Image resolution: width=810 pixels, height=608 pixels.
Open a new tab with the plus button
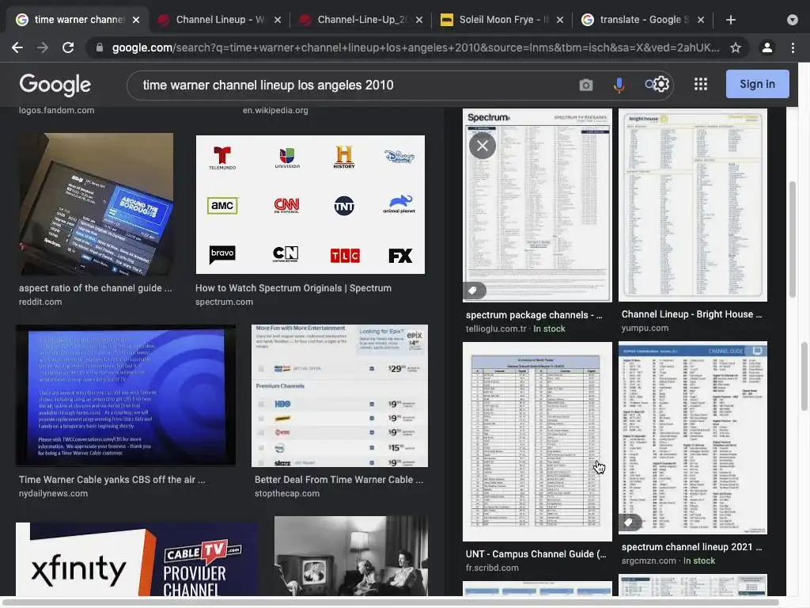[x=730, y=20]
